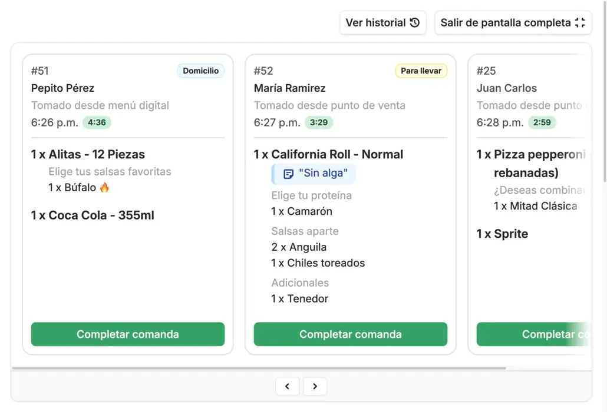Click the horizontal scrollbar below the orders
Screen dimensions: 607x412
pos(259,368)
